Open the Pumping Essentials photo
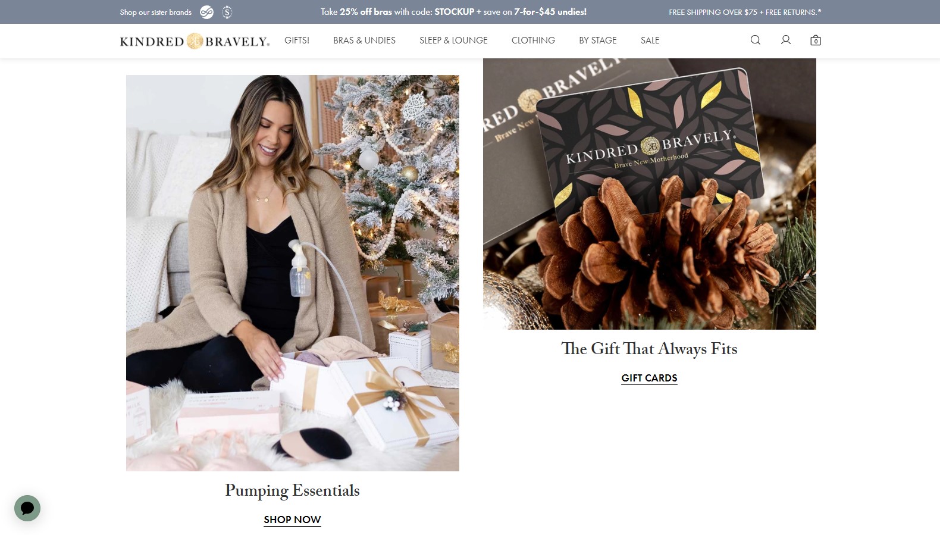940x535 pixels. click(x=293, y=273)
